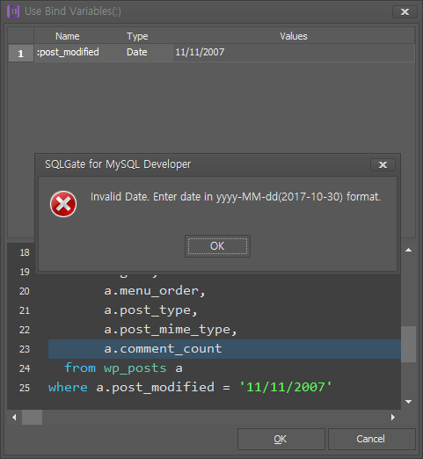Click the red error icon in dialog

[63, 204]
